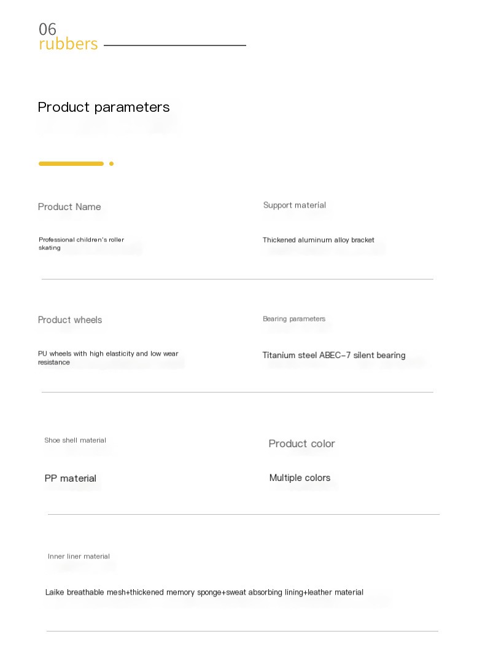
Task: Click the 'Bearing parameters' label
Action: tap(294, 319)
